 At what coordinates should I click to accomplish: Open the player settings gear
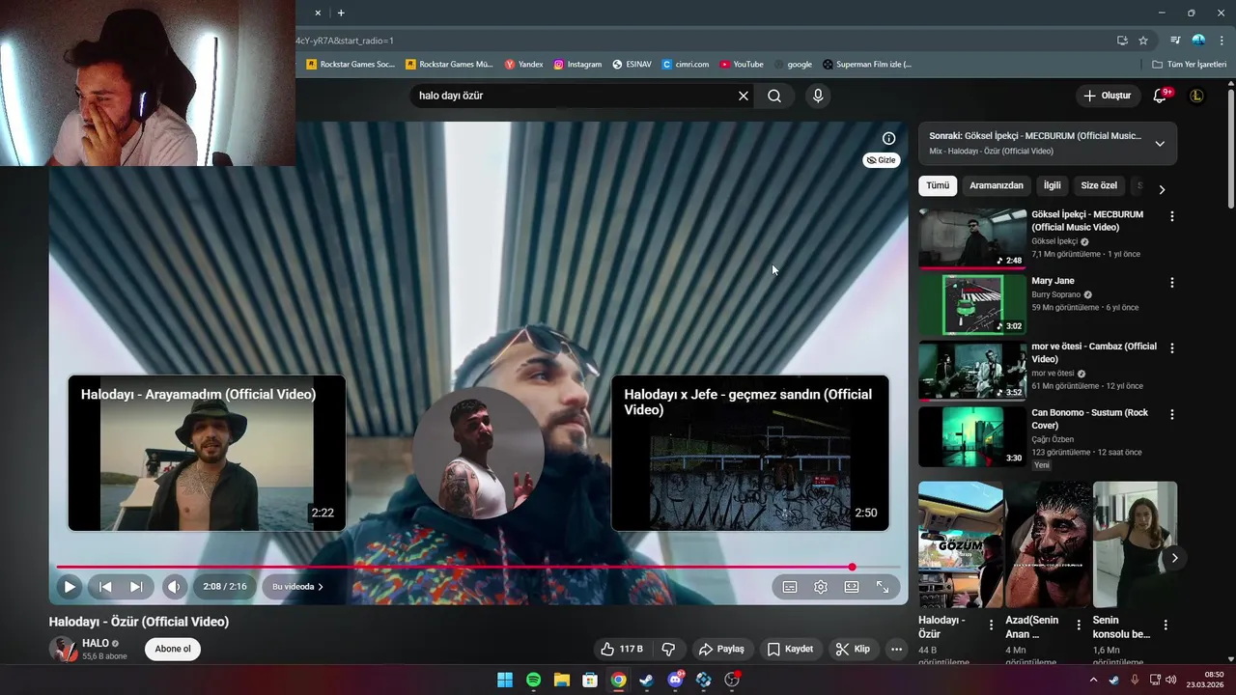click(821, 586)
